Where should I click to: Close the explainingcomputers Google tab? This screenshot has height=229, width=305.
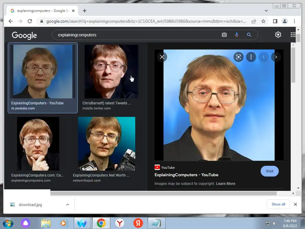pos(73,11)
